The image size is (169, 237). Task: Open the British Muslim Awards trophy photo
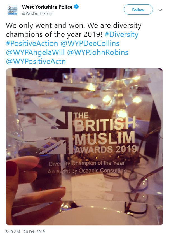[84, 147]
